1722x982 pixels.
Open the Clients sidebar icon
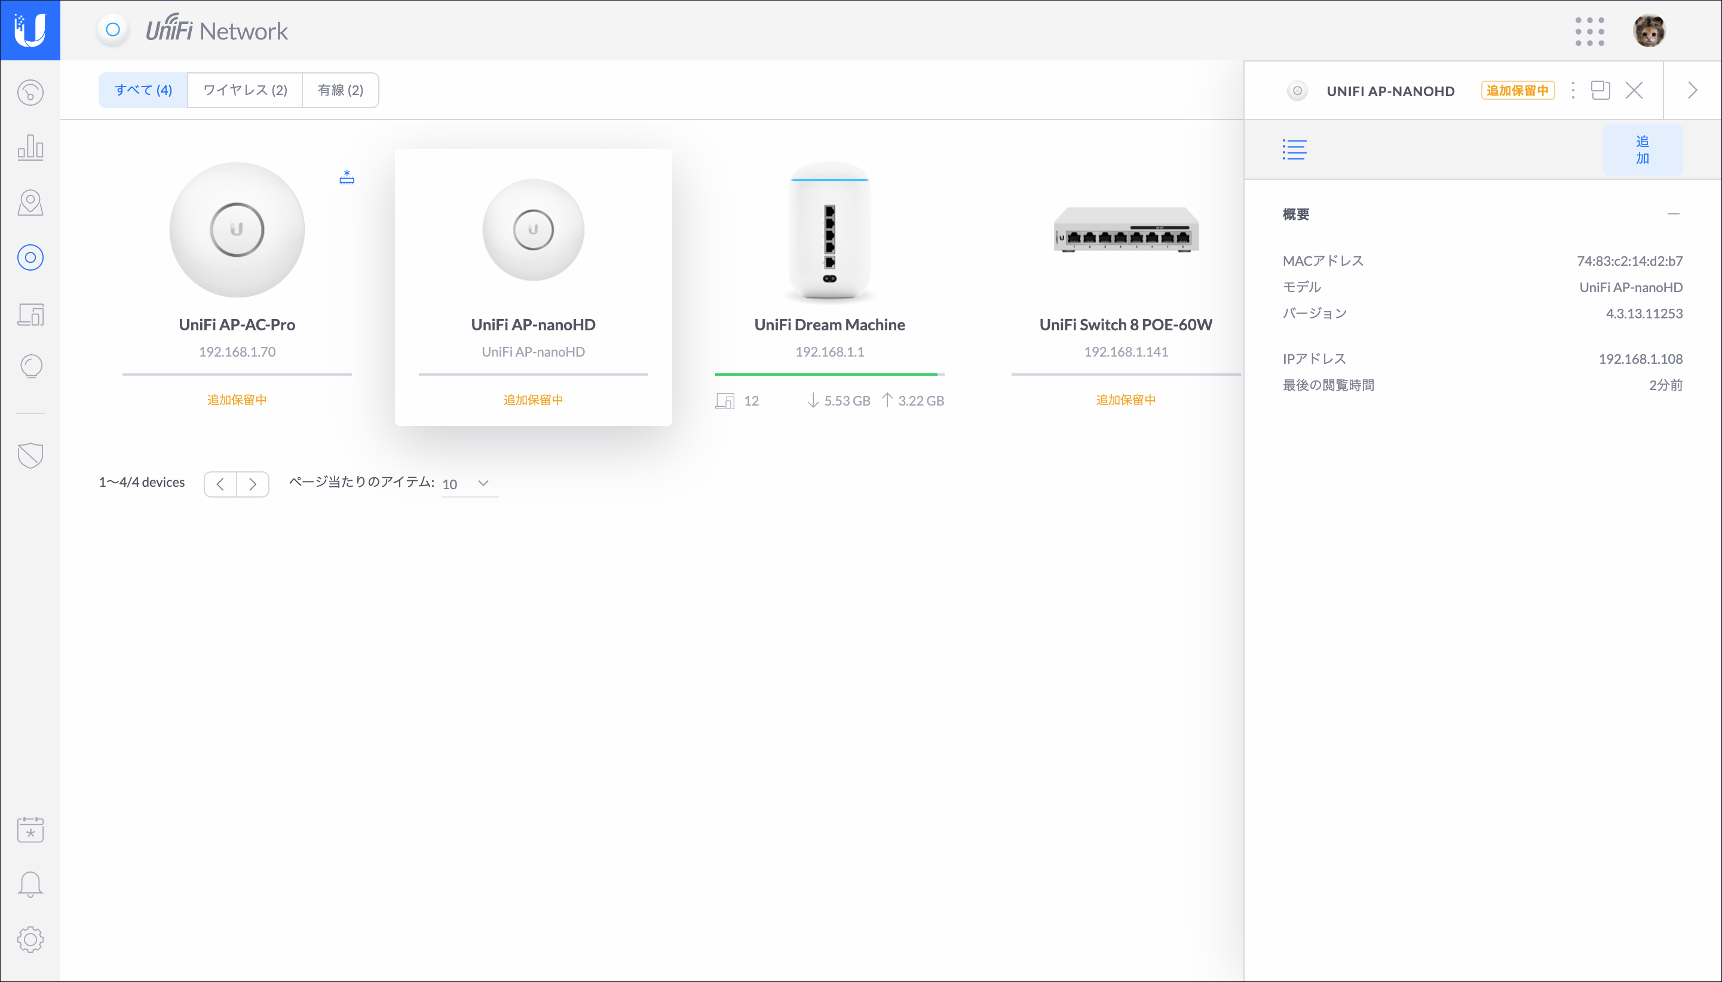30,314
